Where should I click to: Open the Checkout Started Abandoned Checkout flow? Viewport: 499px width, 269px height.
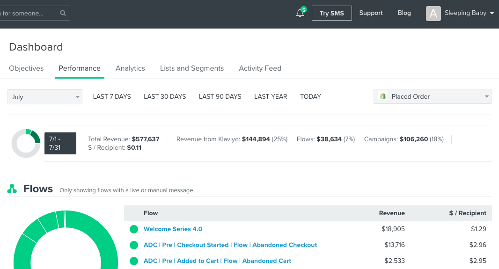(x=230, y=245)
